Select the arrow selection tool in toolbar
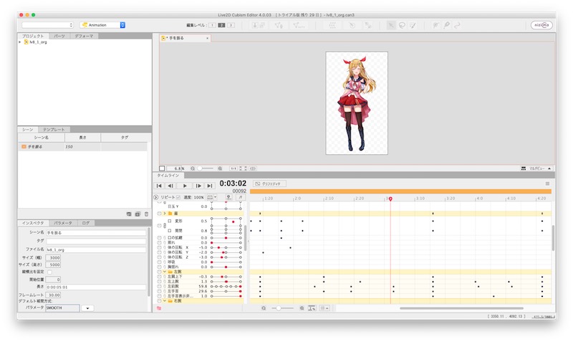Screen dimensions: 573x342 (391, 25)
